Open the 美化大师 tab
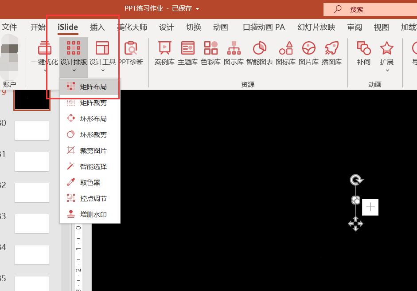The height and width of the screenshot is (291, 417). click(132, 27)
